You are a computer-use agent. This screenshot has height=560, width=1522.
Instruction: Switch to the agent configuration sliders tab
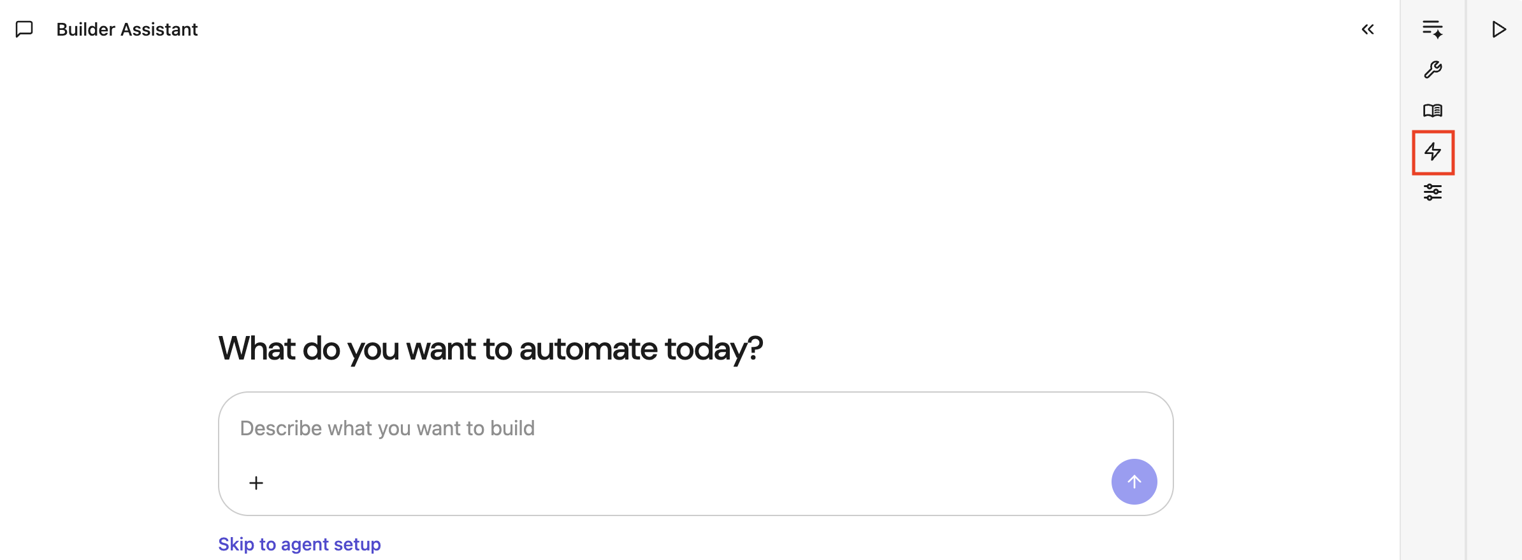tap(1433, 192)
